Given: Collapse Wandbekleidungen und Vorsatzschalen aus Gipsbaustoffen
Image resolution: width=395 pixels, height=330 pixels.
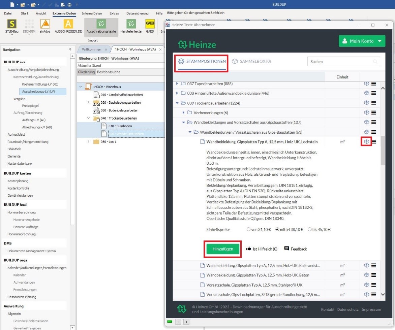Looking at the screenshot, I should [183, 122].
